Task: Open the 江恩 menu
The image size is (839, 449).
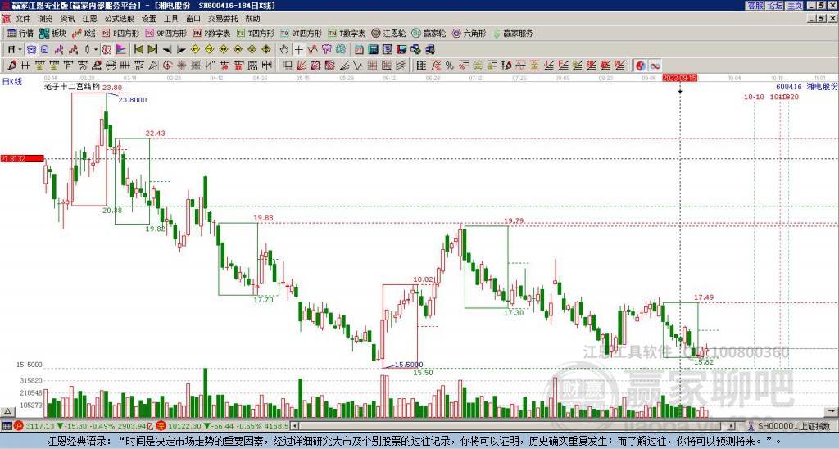Action: pyautogui.click(x=89, y=19)
